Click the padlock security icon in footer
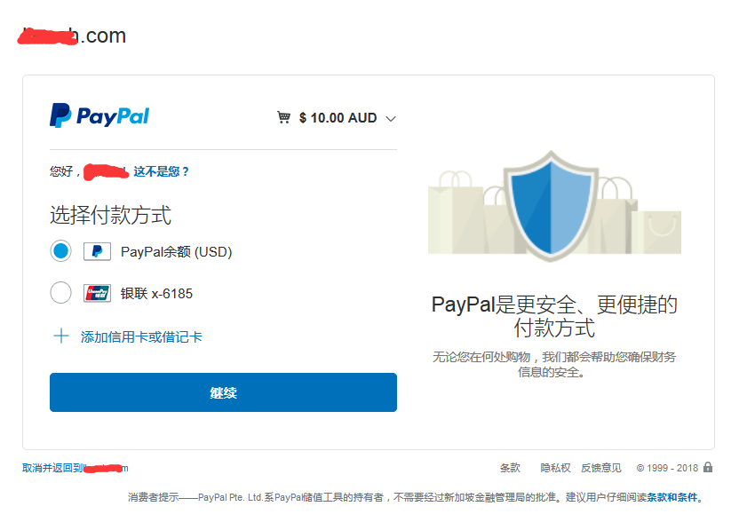739x530 pixels. [x=707, y=467]
